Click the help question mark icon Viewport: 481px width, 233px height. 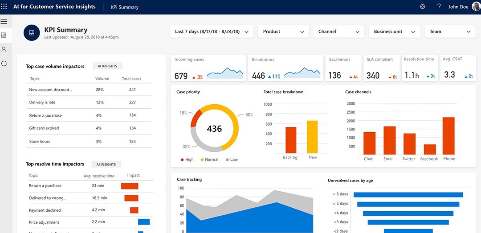[x=439, y=7]
